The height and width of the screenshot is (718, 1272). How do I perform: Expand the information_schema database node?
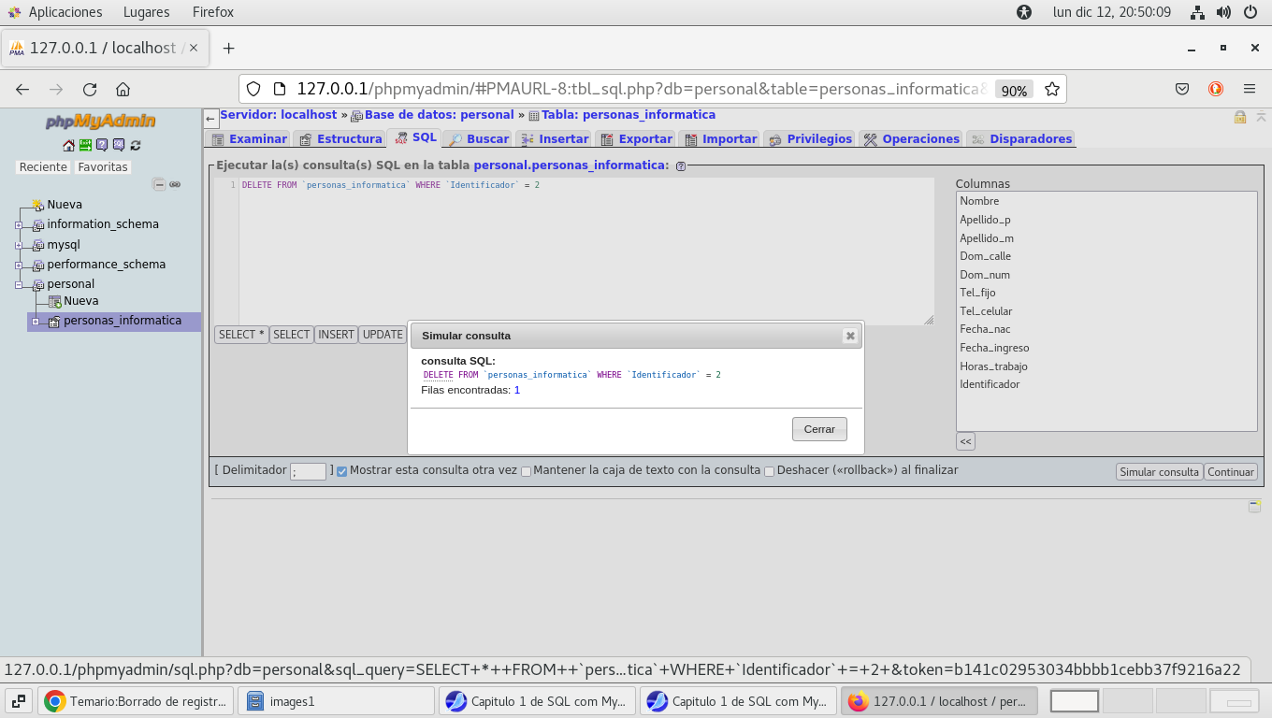(x=19, y=225)
